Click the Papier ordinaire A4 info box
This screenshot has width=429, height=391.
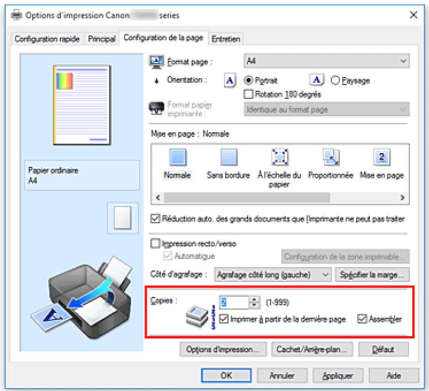[x=82, y=175]
